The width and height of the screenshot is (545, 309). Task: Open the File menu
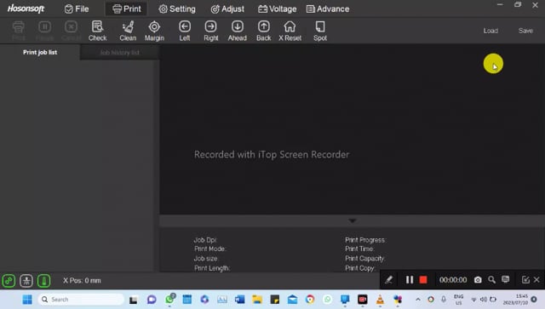(x=77, y=9)
